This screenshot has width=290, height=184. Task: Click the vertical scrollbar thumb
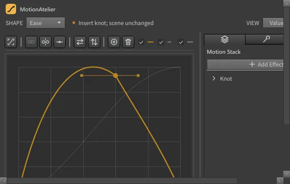[287, 66]
